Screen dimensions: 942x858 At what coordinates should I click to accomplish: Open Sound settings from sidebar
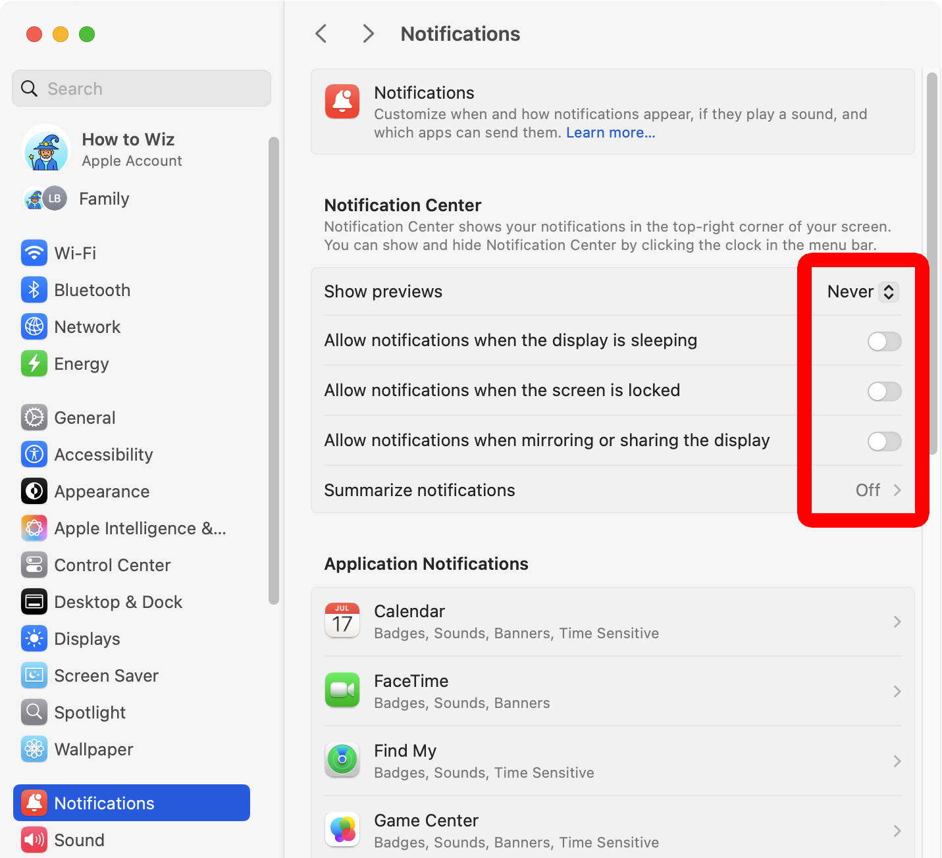click(79, 840)
